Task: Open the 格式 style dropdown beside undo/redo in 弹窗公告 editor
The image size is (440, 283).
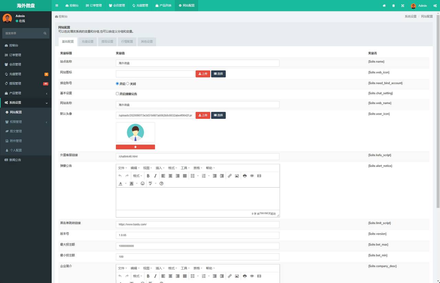Action: [137, 176]
